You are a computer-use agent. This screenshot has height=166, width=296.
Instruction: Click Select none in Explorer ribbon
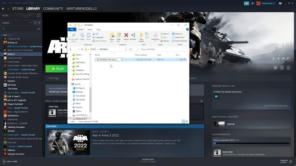(x=178, y=37)
